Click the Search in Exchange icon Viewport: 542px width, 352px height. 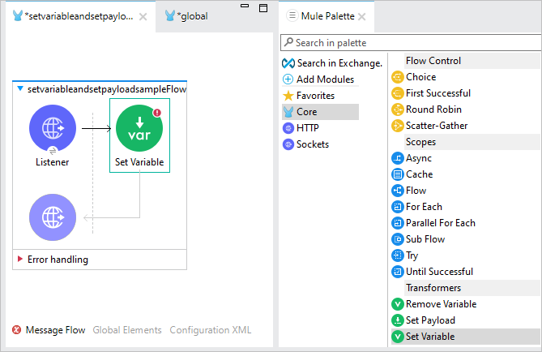(x=288, y=63)
